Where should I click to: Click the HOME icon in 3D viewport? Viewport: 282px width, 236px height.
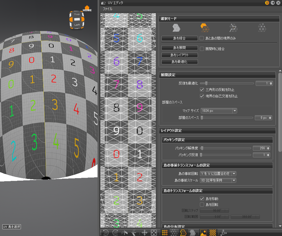coord(87,8)
